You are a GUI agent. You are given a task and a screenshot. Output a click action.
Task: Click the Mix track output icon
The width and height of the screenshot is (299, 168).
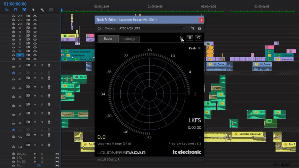pyautogui.click(x=57, y=166)
